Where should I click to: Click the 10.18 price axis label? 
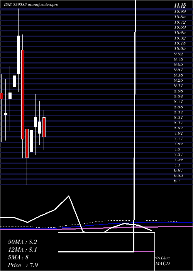180,43
